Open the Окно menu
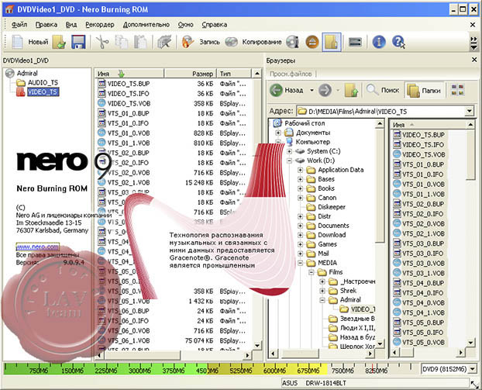The height and width of the screenshot is (390, 482). tap(185, 25)
